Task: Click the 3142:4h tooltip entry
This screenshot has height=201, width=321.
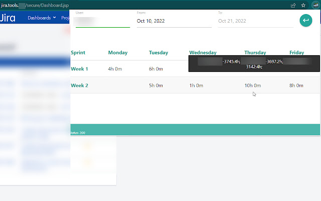Action: (x=254, y=67)
